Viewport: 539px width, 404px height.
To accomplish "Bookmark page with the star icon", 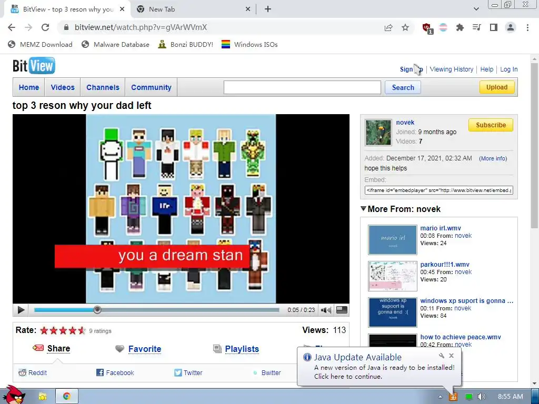I will click(x=405, y=27).
